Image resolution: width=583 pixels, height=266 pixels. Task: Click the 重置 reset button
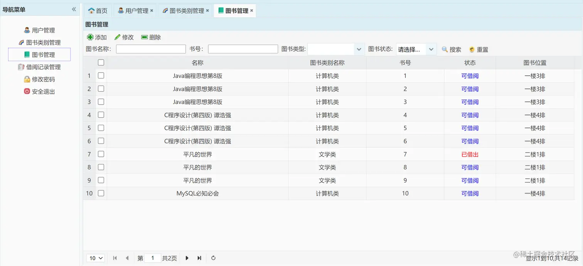[x=479, y=49]
